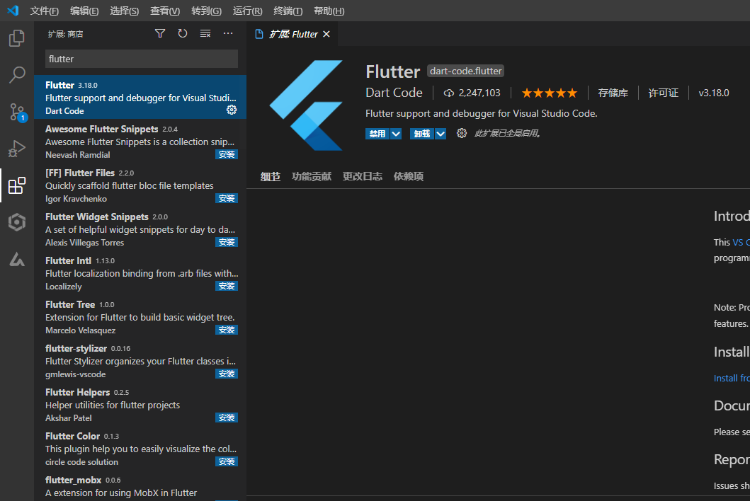Screen dimensions: 750x501
Task: Open Source Control view with badge
Action: (17, 113)
